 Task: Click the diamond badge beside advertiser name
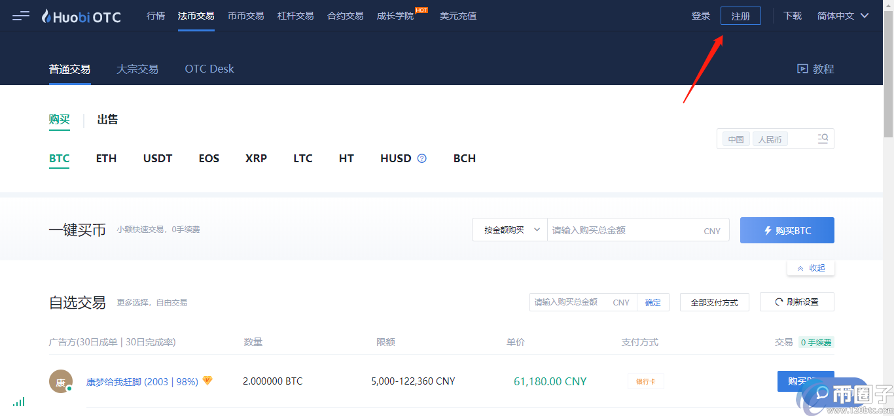(207, 381)
